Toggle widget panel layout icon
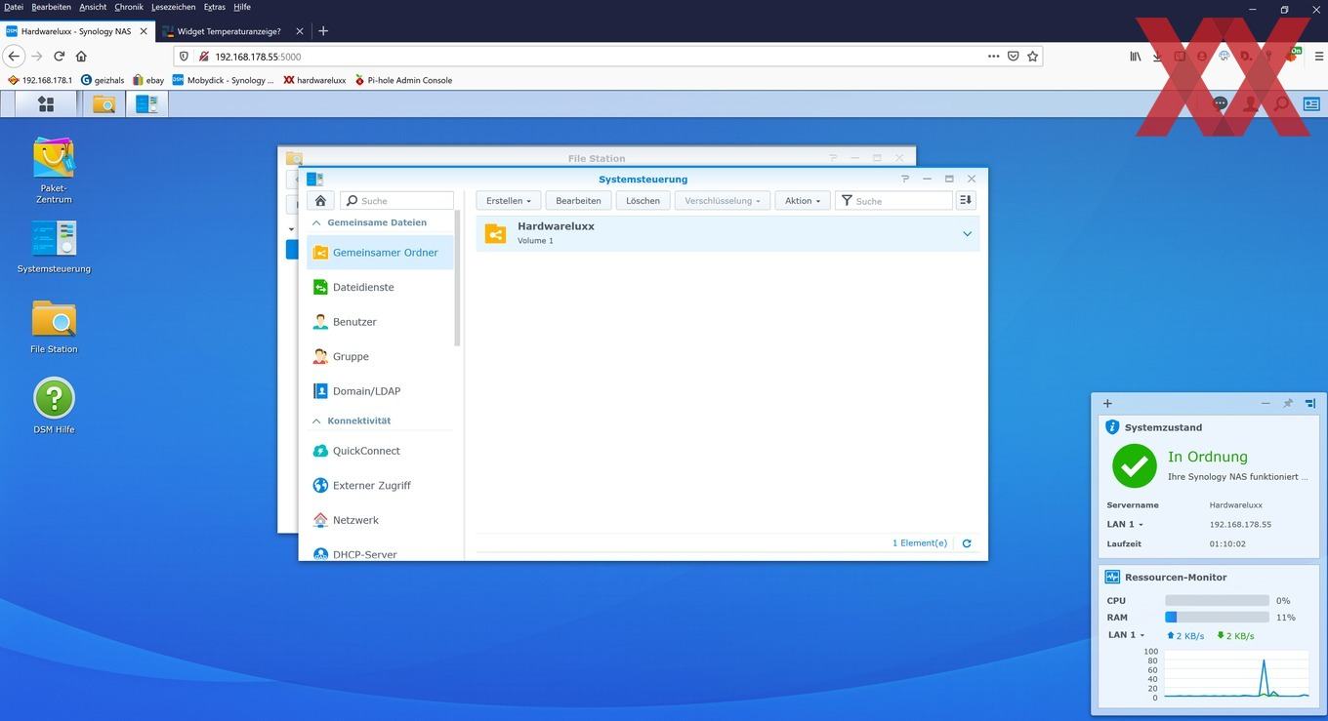The height and width of the screenshot is (721, 1328). pos(1310,403)
